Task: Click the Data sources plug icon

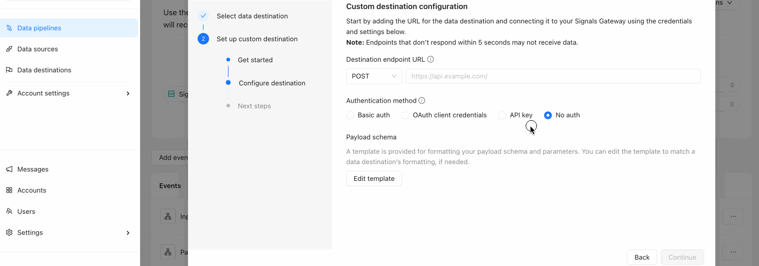Action: [x=9, y=49]
